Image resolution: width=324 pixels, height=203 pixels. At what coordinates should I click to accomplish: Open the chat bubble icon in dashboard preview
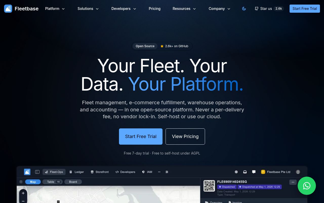click(x=254, y=172)
